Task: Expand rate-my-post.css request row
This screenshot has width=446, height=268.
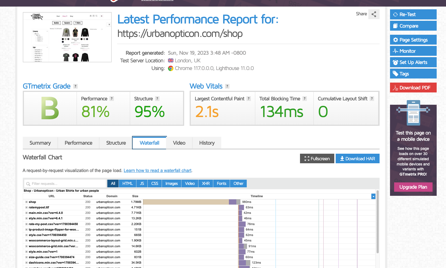Action: [x=26, y=224]
